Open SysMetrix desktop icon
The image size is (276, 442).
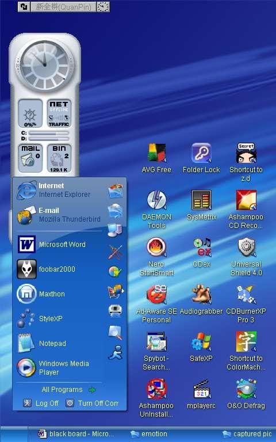pyautogui.click(x=201, y=205)
